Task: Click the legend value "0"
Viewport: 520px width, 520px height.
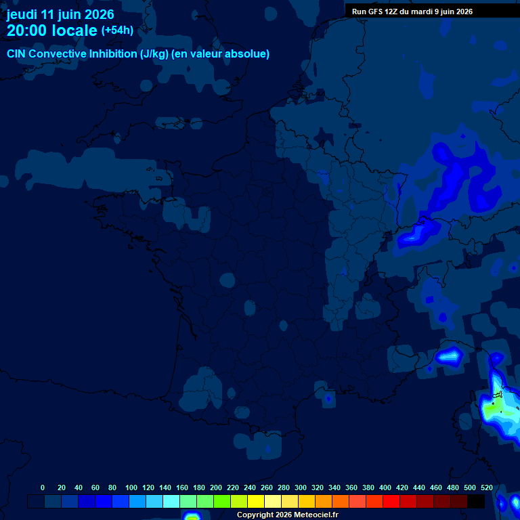Action: (43, 487)
